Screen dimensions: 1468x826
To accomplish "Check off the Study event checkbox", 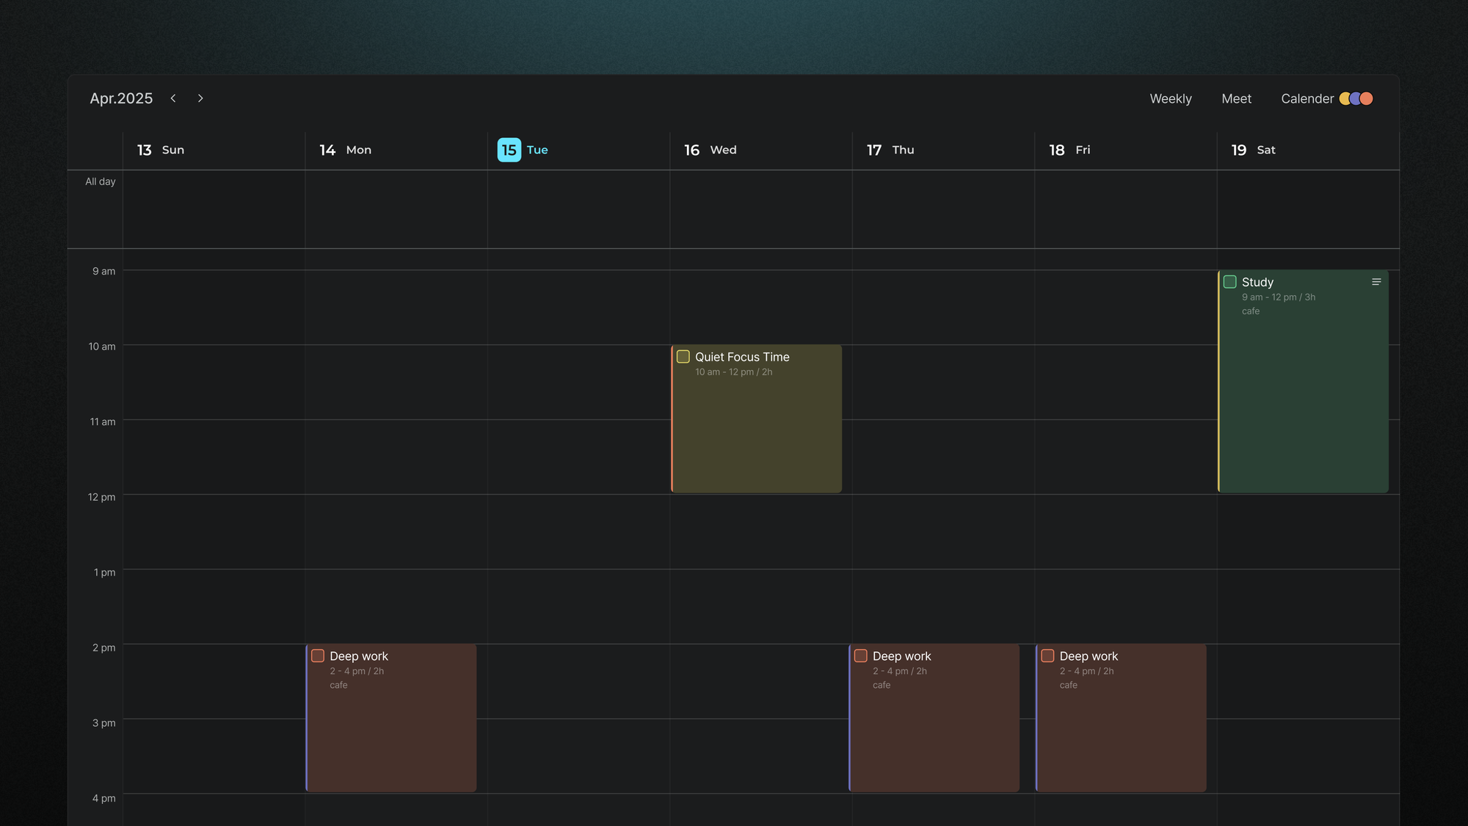I will (1230, 282).
